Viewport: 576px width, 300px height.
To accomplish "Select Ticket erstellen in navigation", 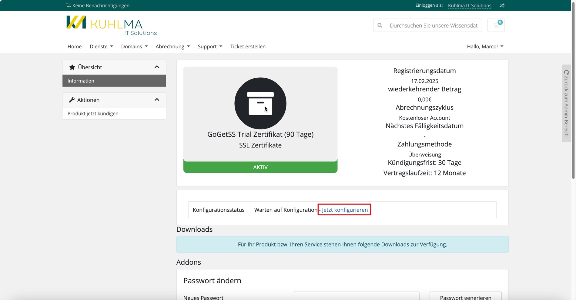I will point(248,46).
